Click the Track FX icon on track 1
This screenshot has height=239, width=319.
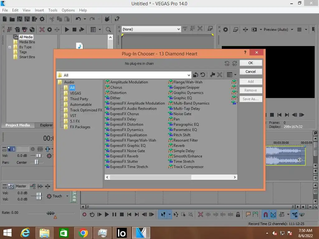tap(48, 149)
